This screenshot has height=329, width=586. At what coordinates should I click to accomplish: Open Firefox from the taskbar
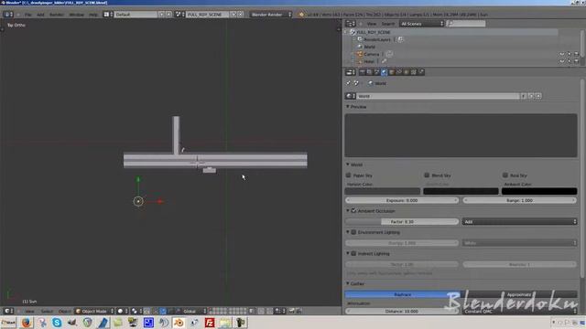26,323
